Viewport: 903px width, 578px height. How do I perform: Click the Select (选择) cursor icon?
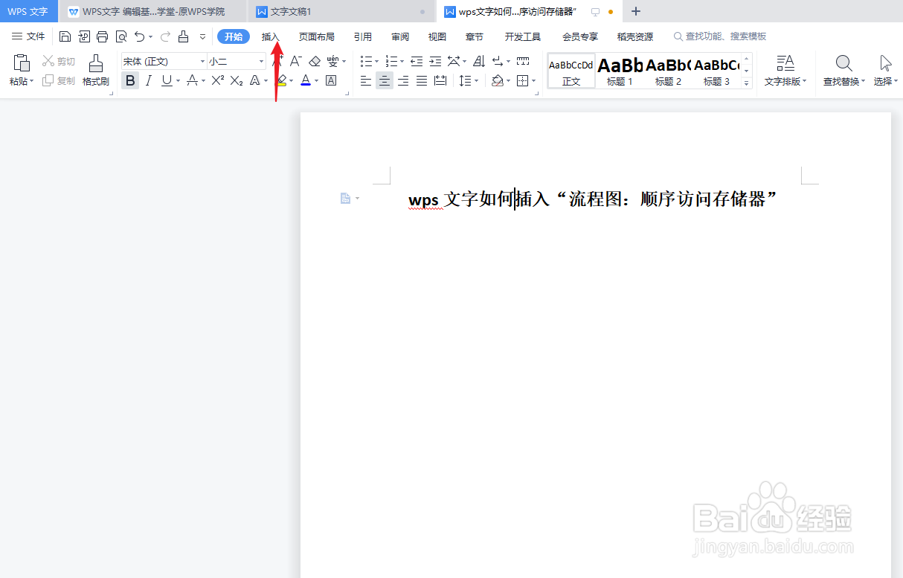coord(885,62)
